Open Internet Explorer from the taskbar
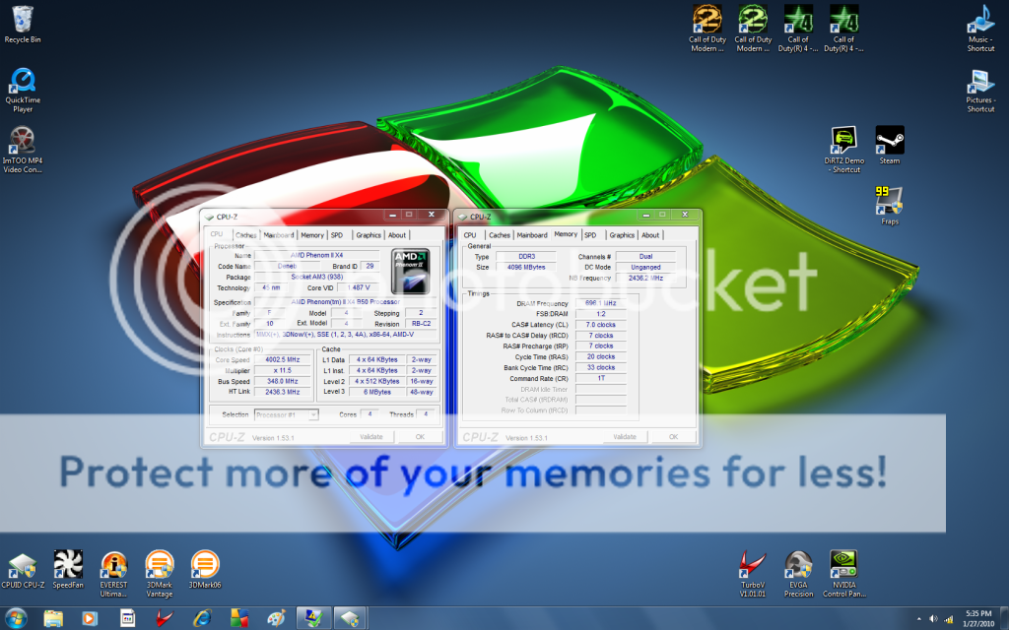The height and width of the screenshot is (630, 1009). [203, 618]
